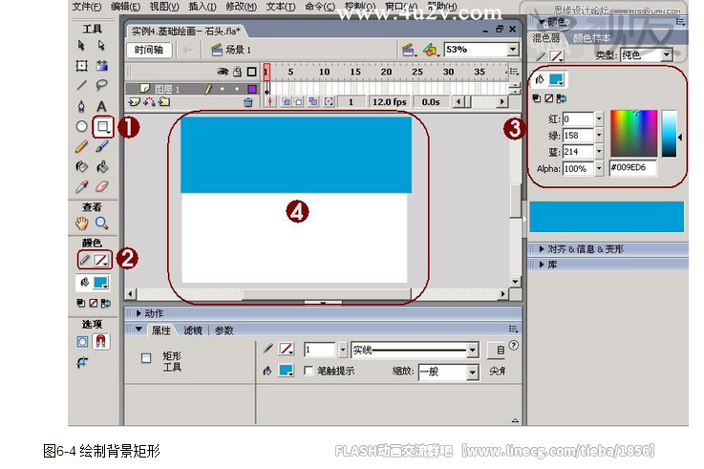
Task: Open the File menu
Action: tap(87, 7)
